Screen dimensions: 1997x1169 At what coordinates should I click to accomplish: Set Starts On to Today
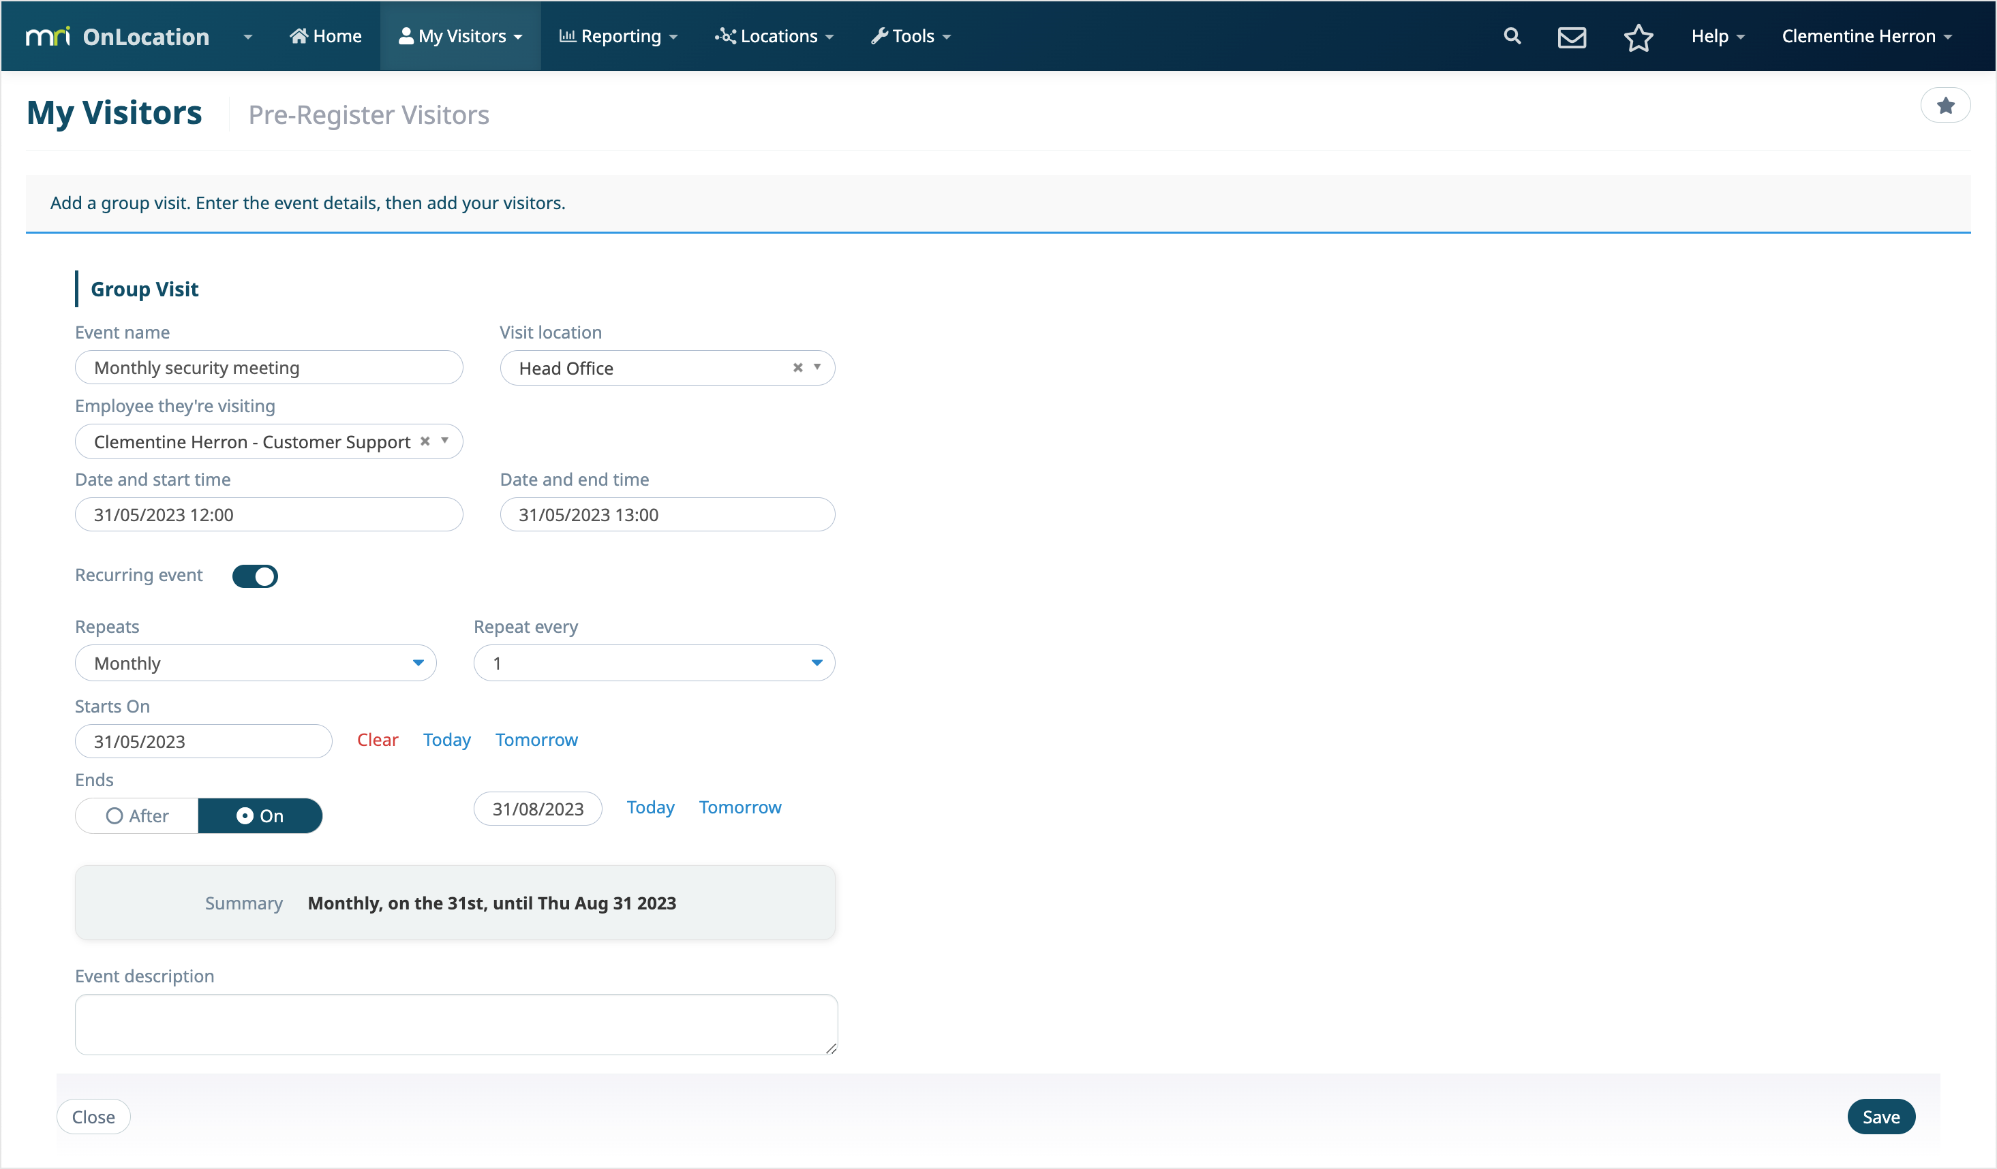[447, 740]
